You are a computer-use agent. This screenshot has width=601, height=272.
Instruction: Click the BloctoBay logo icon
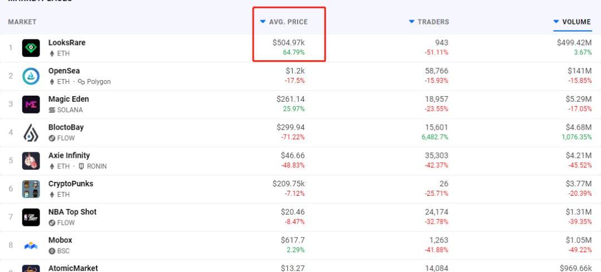click(31, 132)
